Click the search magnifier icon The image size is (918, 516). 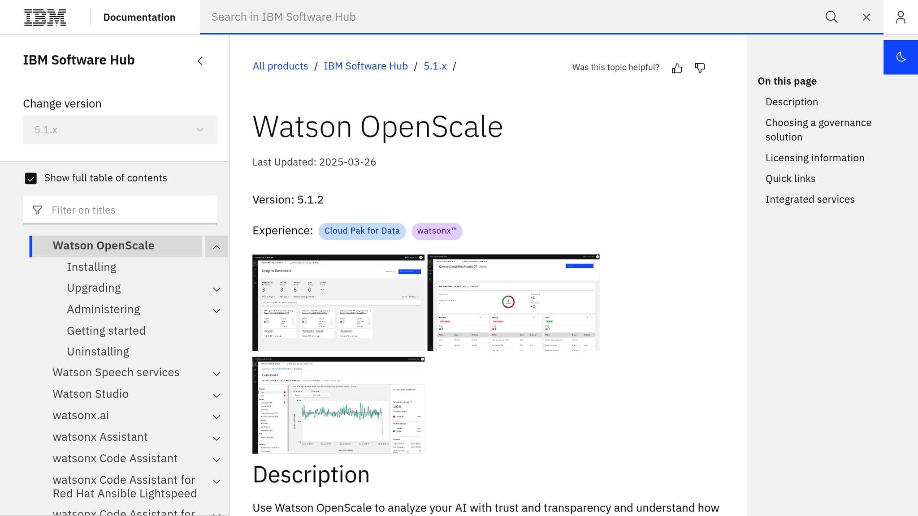click(831, 17)
